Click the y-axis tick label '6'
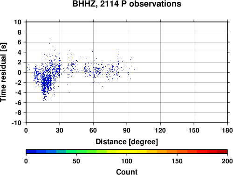This screenshot has width=233, height=175. click(x=20, y=42)
